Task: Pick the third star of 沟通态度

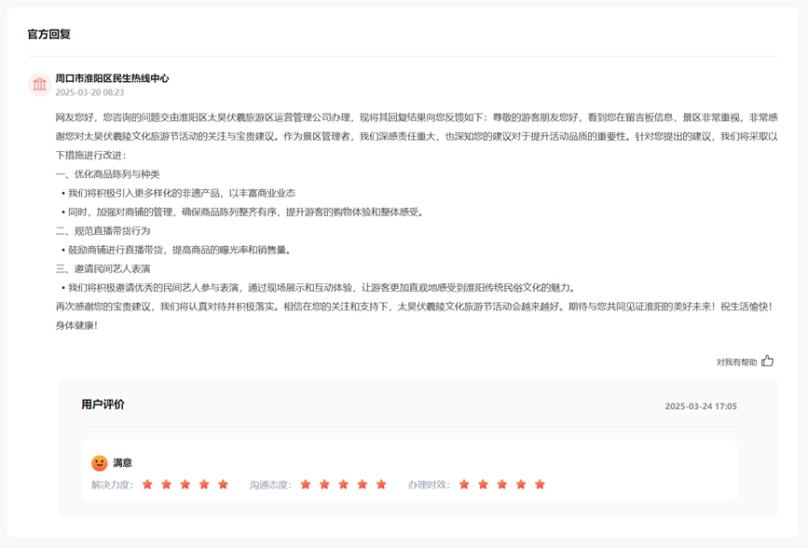Action: click(343, 485)
